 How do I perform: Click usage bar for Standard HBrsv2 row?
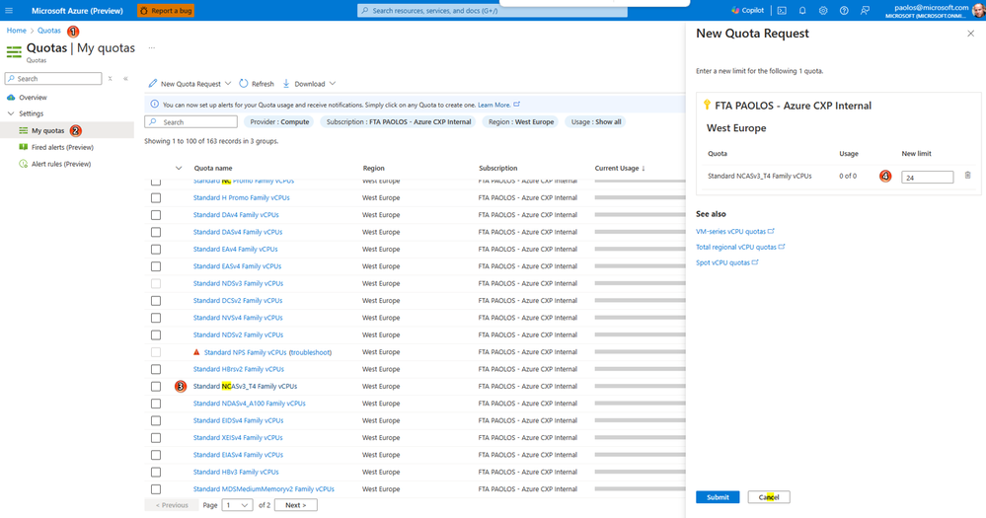coord(641,369)
